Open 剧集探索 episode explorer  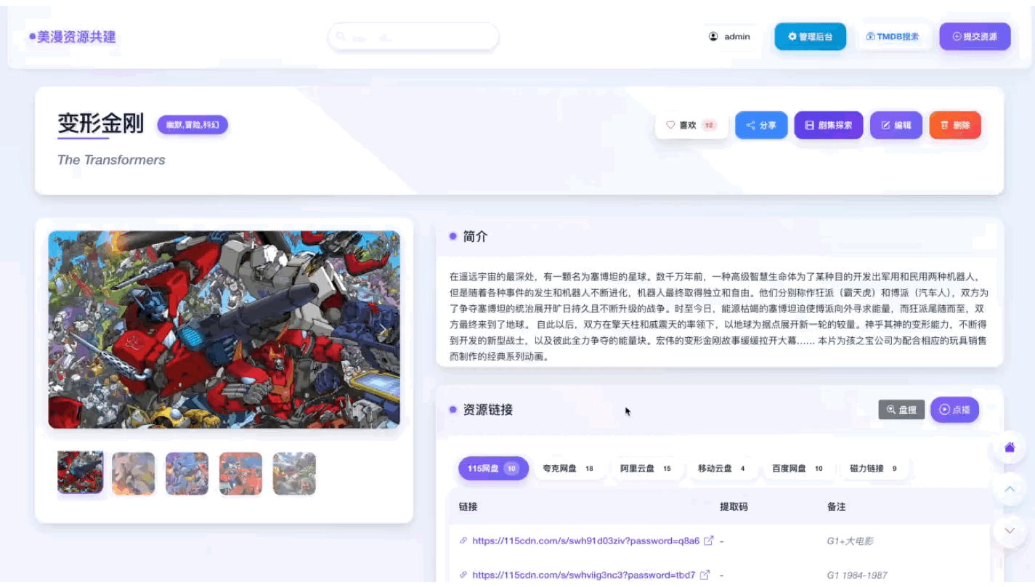[x=829, y=125]
